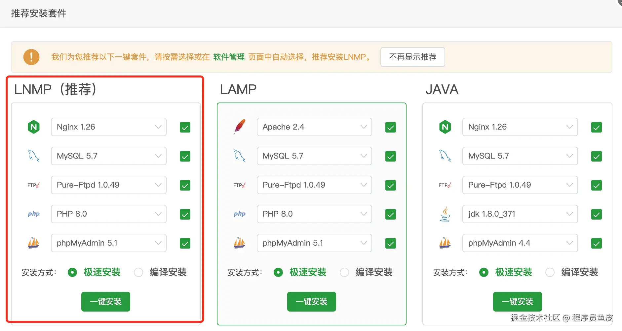The width and height of the screenshot is (622, 331).
Task: Click the phpMyAdmin sailboat icon in LAMP
Action: (239, 243)
